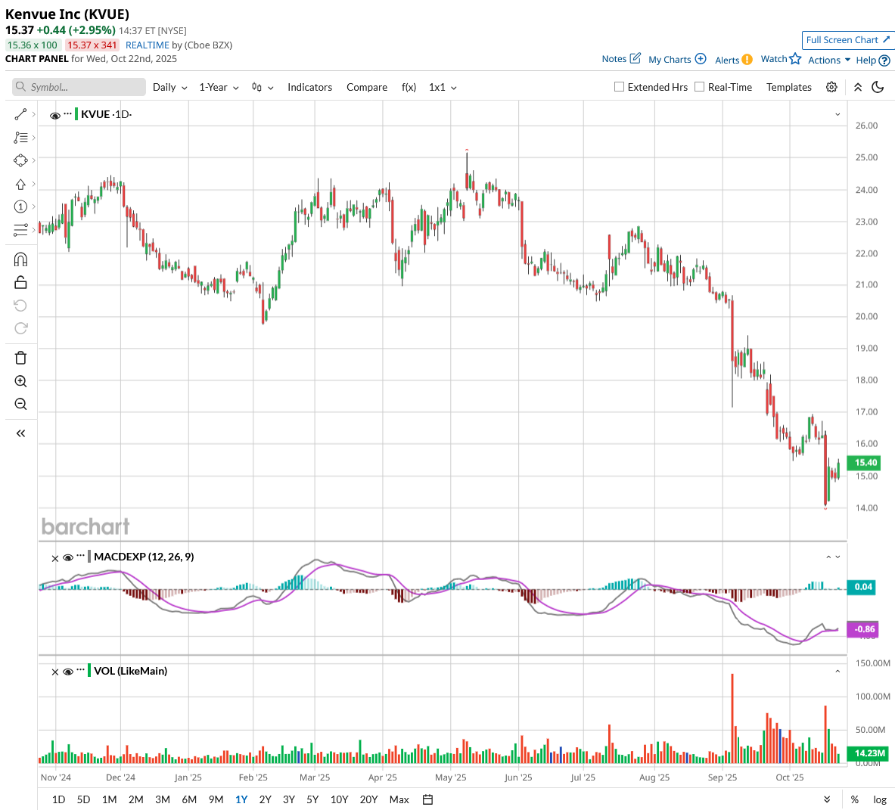Open Alerts for KVUE
The height and width of the screenshot is (810, 895).
[733, 60]
